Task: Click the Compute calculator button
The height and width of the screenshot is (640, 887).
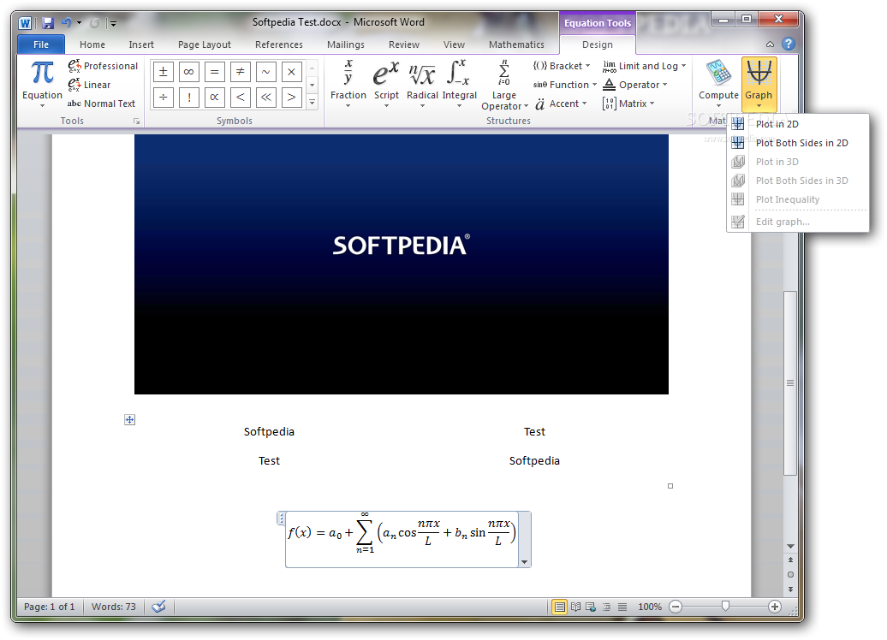Action: [x=718, y=84]
